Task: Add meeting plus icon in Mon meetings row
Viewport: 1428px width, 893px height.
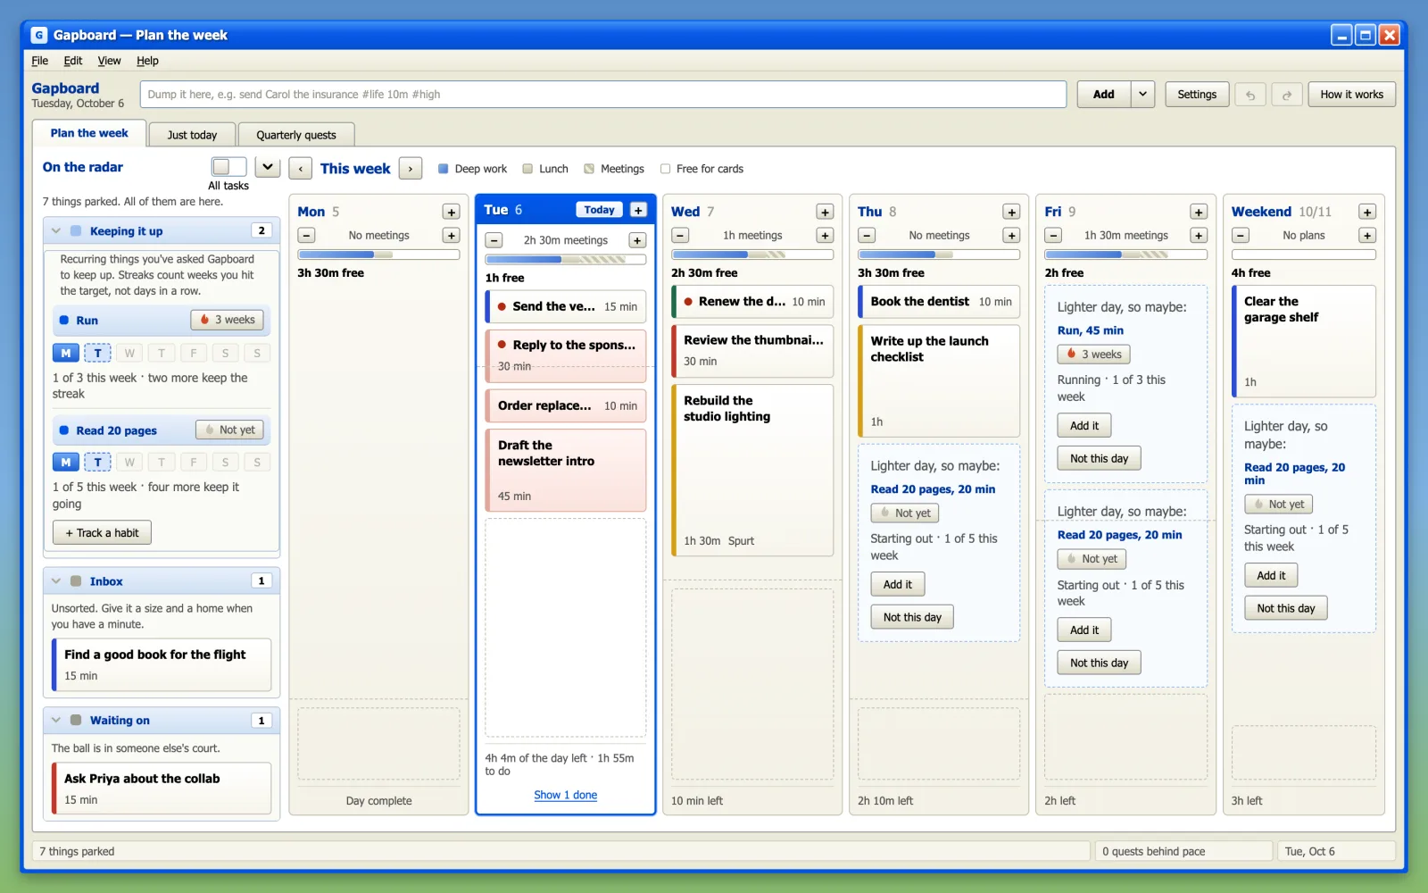Action: (x=452, y=236)
